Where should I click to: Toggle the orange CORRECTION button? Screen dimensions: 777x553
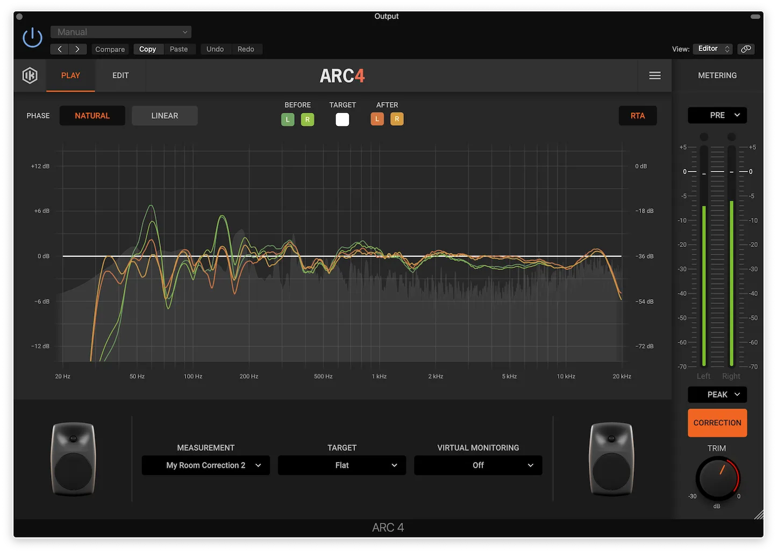[717, 423]
